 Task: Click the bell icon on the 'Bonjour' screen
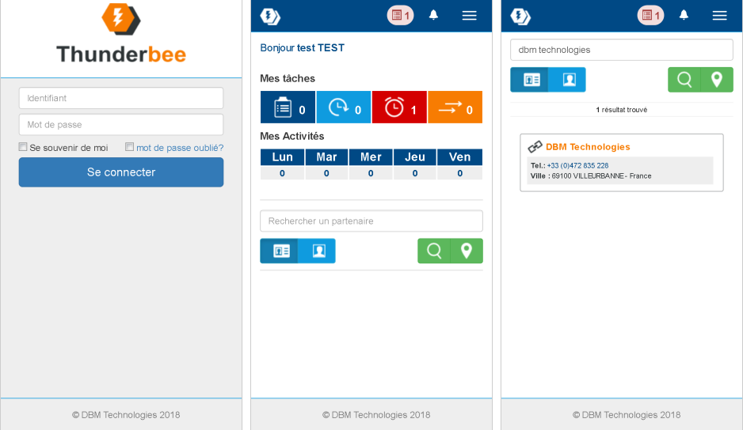(x=433, y=15)
